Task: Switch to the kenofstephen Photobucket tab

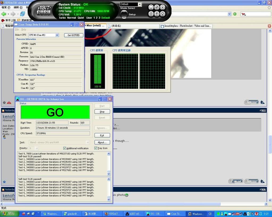Action: click(x=186, y=26)
